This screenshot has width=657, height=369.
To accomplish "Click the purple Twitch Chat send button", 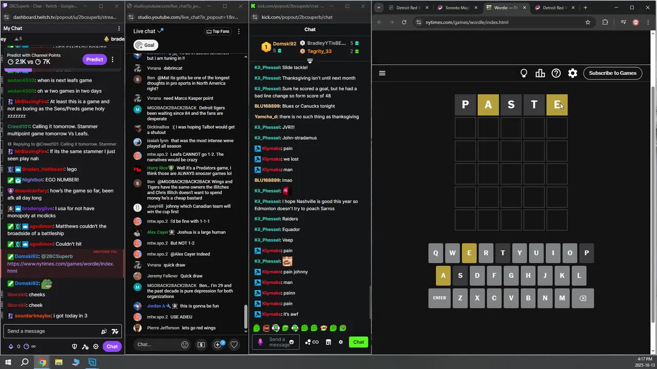I will (112, 346).
